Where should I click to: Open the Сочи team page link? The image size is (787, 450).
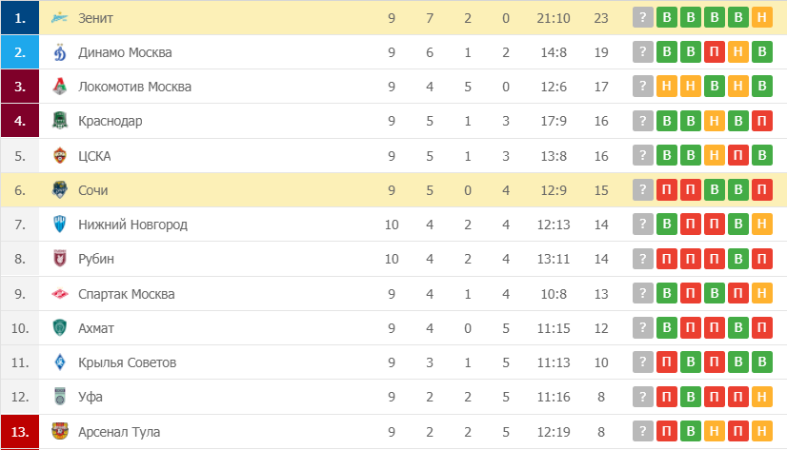(92, 190)
